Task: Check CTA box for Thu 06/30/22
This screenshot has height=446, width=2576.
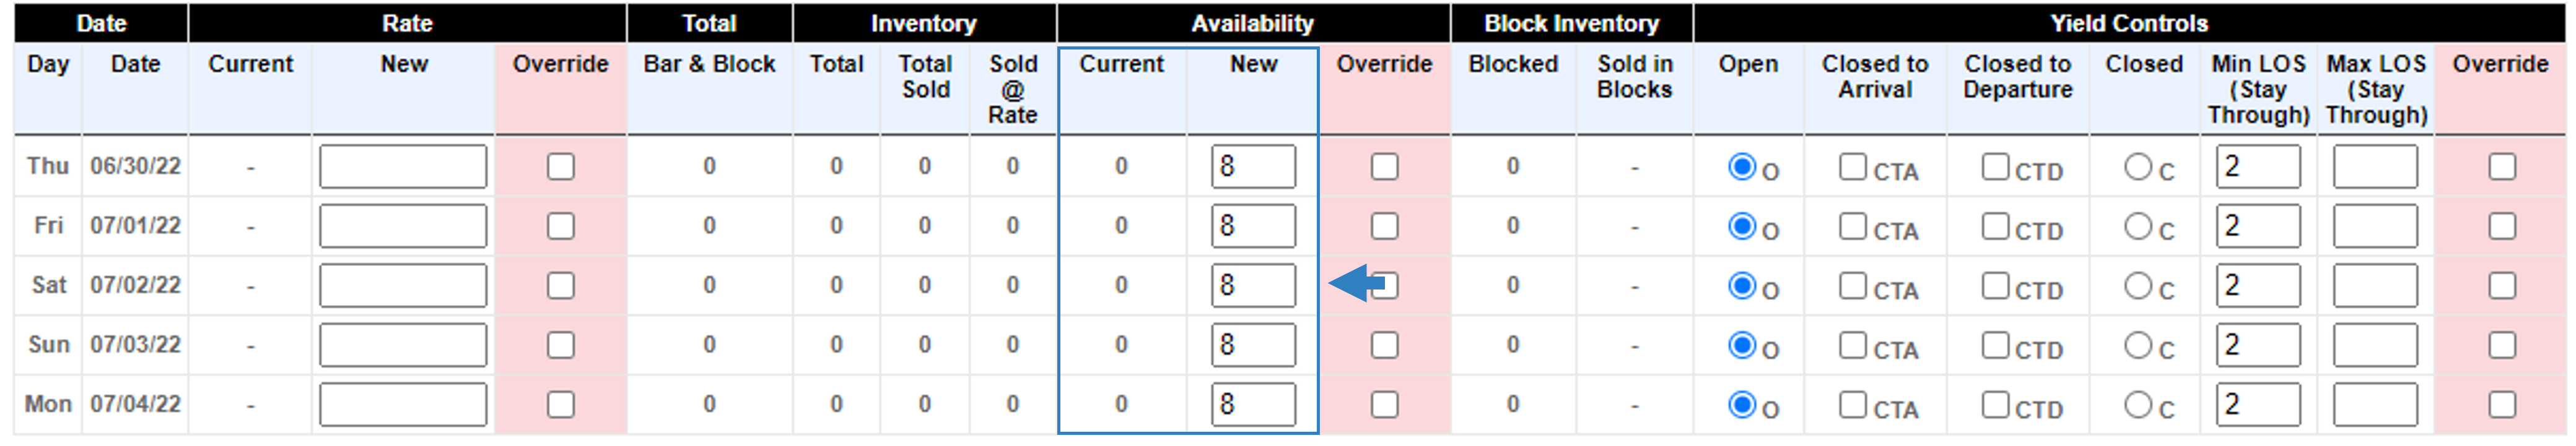Action: [x=1852, y=166]
